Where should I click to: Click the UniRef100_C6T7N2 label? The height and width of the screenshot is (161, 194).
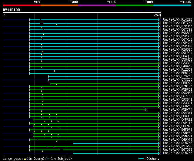click(x=178, y=23)
